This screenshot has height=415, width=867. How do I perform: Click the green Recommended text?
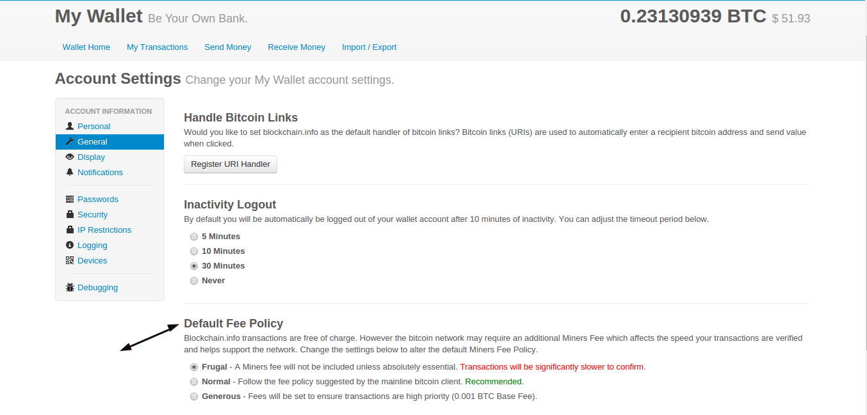[493, 382]
